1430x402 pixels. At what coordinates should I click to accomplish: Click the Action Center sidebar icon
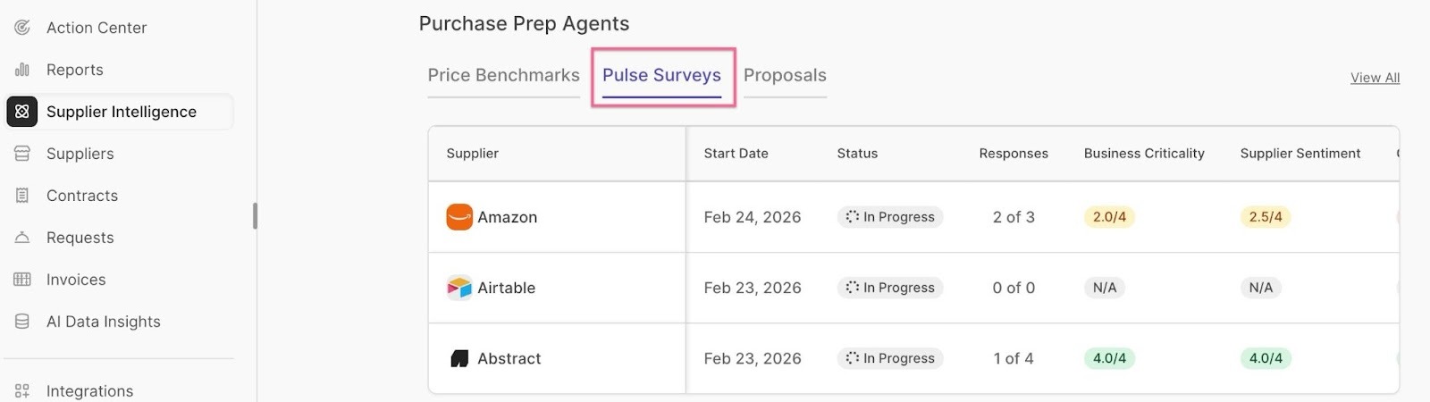point(22,28)
